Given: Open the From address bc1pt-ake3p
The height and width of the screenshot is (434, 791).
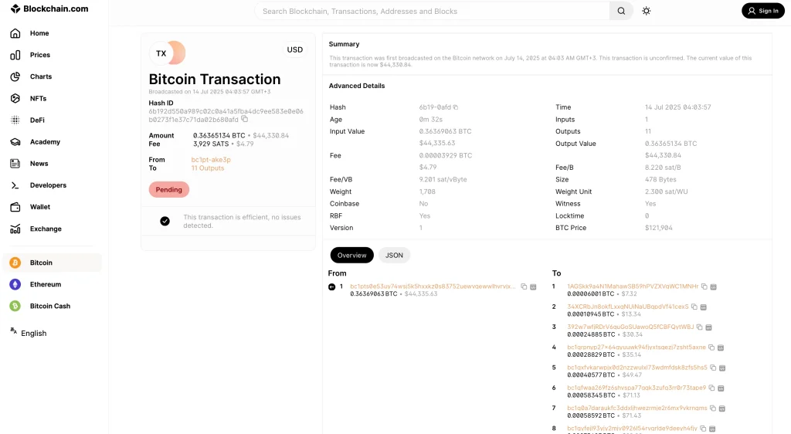Looking at the screenshot, I should tap(211, 160).
